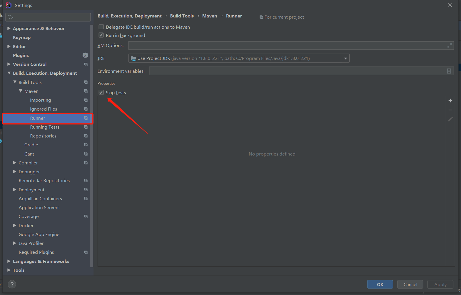Click project-level icon next to Deployment
This screenshot has height=295, width=461.
pos(86,190)
